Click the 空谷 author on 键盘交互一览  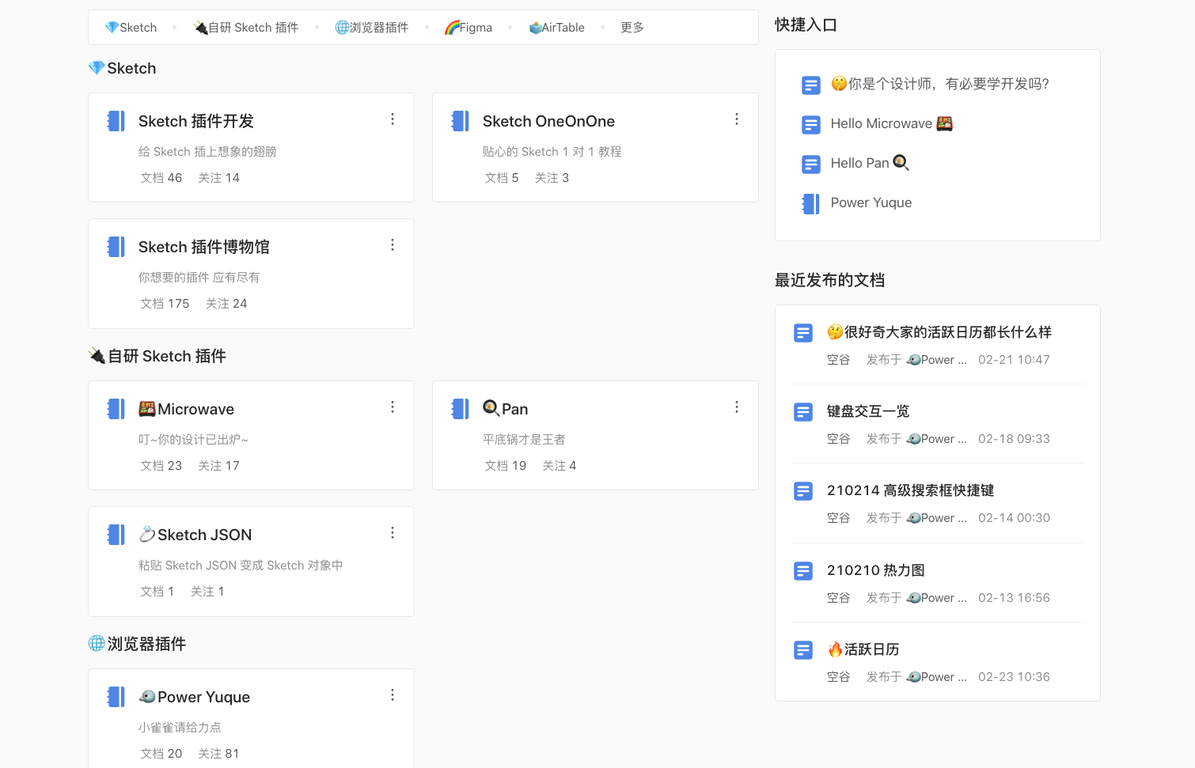(838, 439)
